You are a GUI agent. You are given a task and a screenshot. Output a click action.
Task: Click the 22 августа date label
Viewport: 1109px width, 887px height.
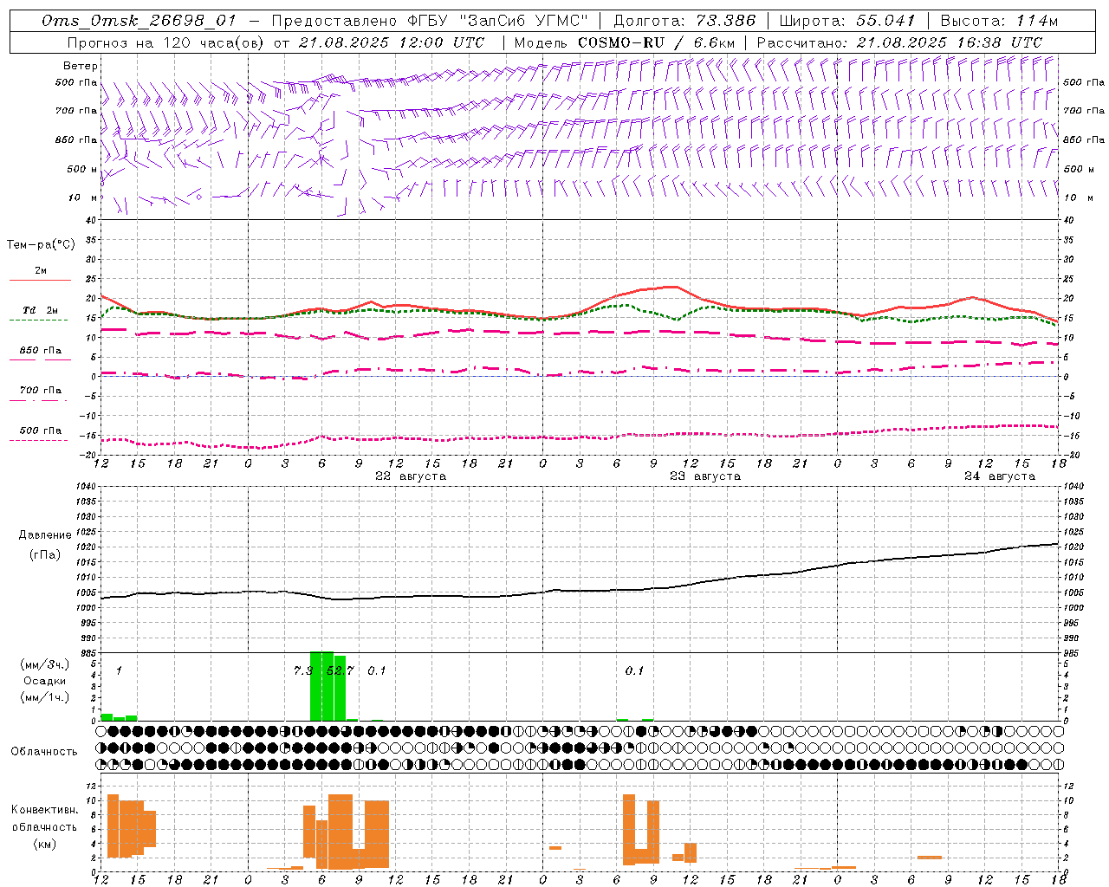coord(411,476)
